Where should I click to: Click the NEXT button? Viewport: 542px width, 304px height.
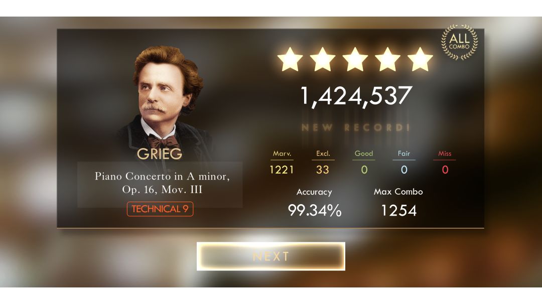tap(271, 256)
